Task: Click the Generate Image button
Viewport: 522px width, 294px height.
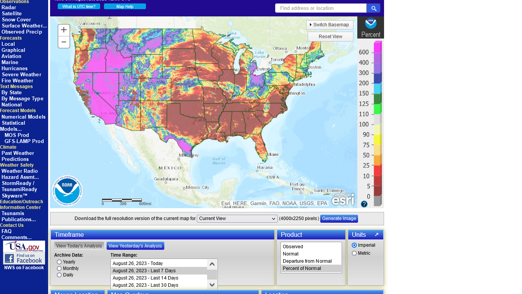Action: pyautogui.click(x=339, y=218)
